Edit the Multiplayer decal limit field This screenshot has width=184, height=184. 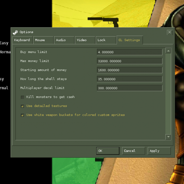click(130, 88)
